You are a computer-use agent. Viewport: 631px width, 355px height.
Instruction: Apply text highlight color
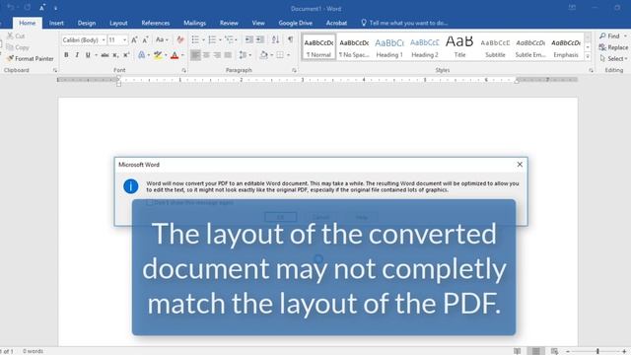click(x=158, y=55)
